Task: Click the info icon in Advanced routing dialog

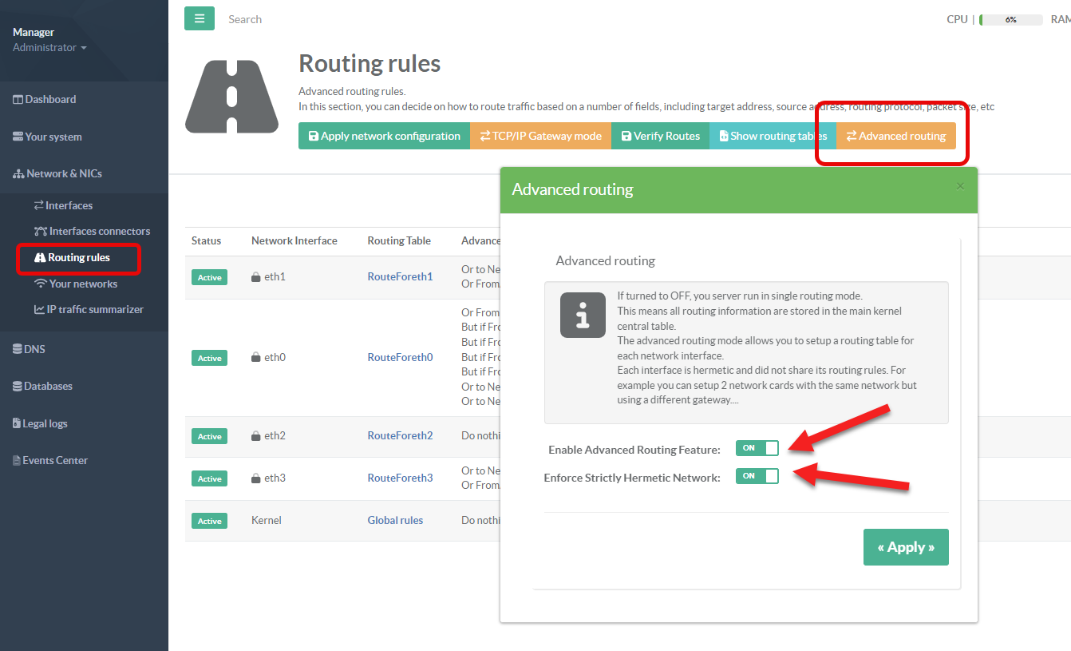Action: click(583, 315)
